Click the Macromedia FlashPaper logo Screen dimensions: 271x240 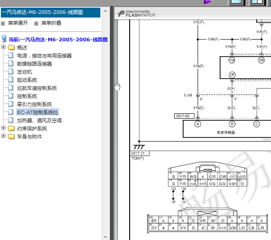[x=136, y=13]
